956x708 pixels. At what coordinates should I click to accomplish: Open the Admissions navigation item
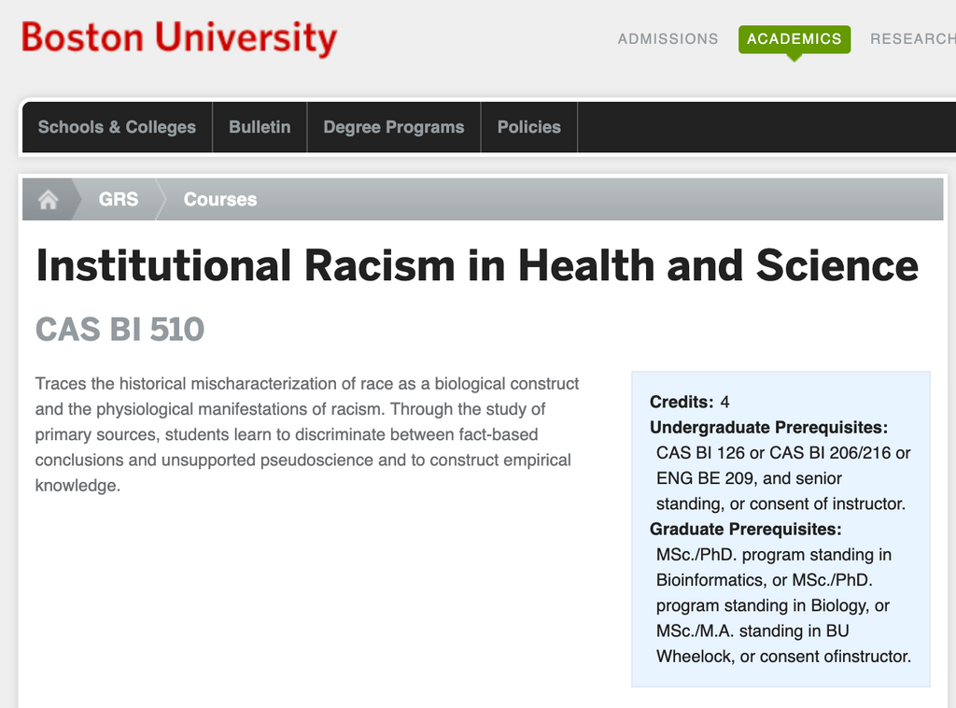pyautogui.click(x=668, y=39)
